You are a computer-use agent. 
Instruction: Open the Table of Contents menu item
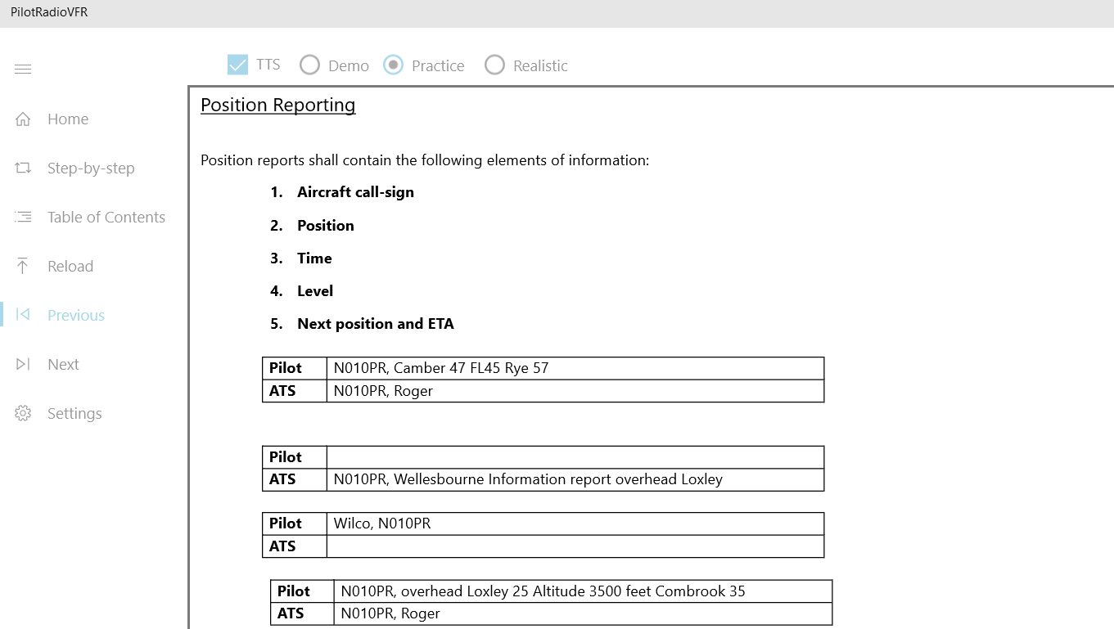pyautogui.click(x=106, y=217)
